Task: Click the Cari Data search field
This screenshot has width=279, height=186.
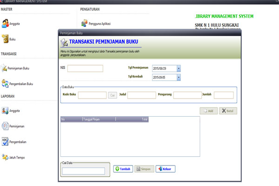Action: (83, 171)
